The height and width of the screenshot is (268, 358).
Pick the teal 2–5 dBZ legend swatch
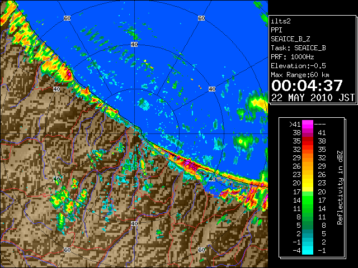pos(308,233)
